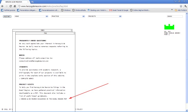Bookmark this page with the star
Screen dimensions: 188x112
[x=181, y=6]
